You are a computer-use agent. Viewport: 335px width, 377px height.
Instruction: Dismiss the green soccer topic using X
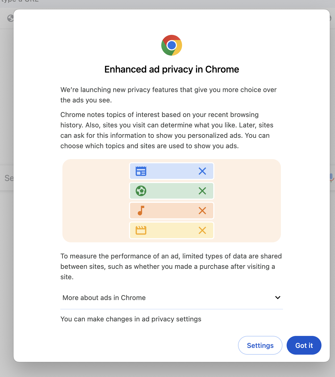point(202,191)
